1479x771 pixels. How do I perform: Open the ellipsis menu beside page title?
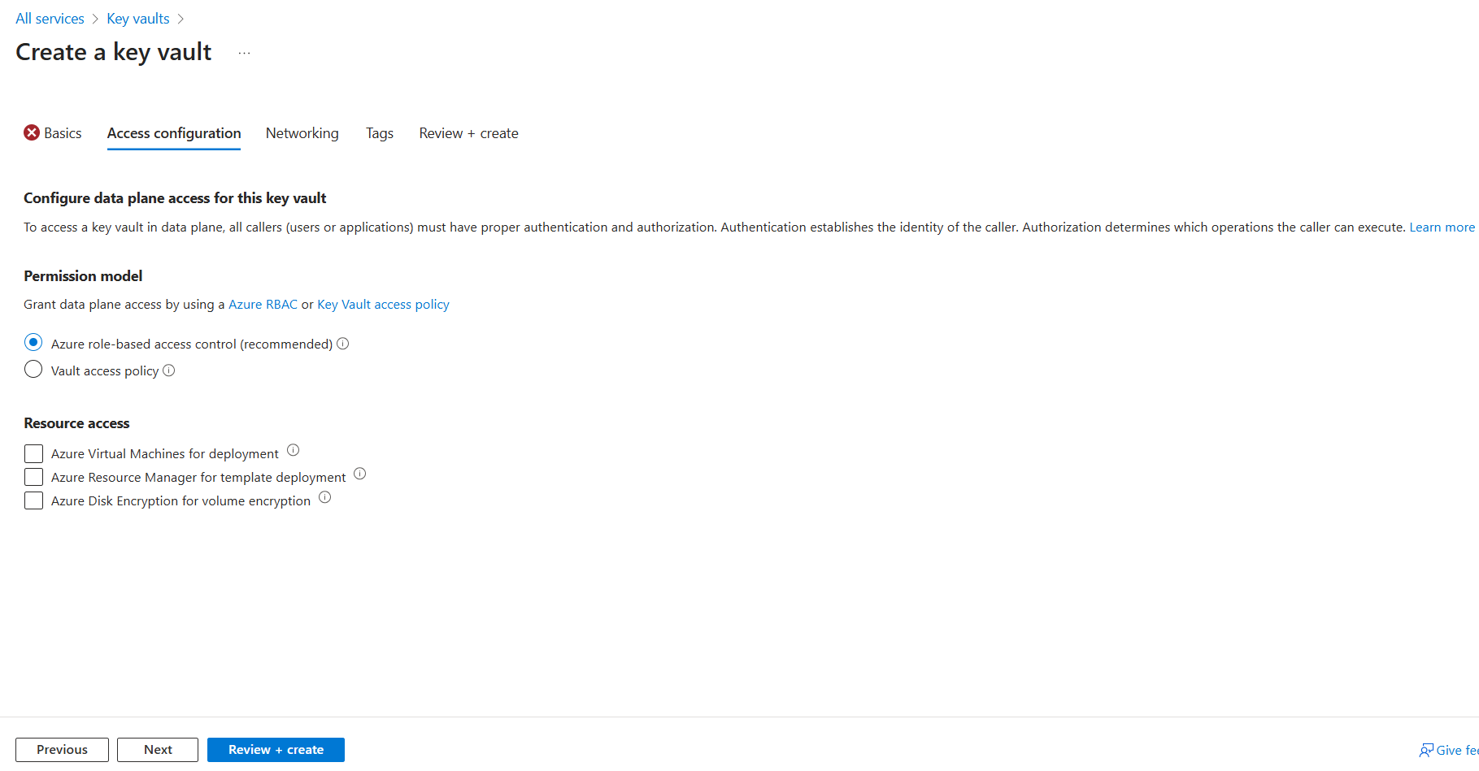(x=244, y=53)
